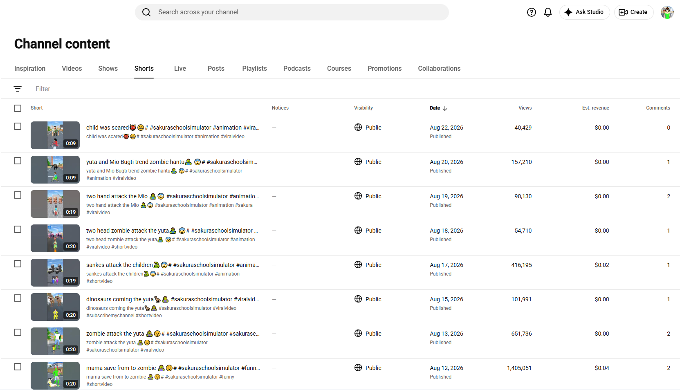Click globe icon for 'sankes attack the children' short
The image size is (680, 390).
pyautogui.click(x=358, y=264)
